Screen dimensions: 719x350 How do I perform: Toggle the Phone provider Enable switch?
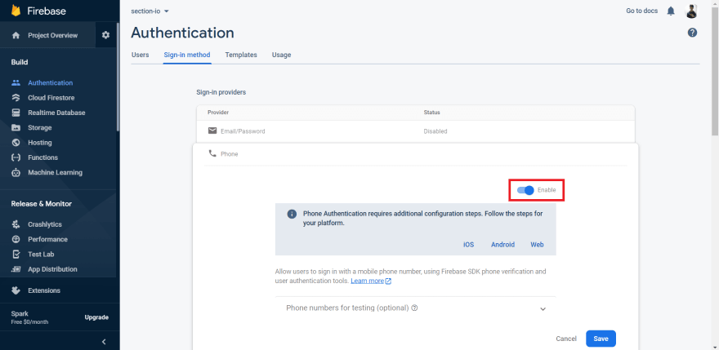pyautogui.click(x=525, y=190)
